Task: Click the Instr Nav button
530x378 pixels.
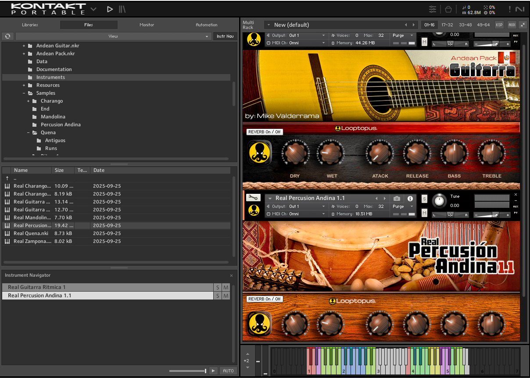Action: pyautogui.click(x=225, y=36)
